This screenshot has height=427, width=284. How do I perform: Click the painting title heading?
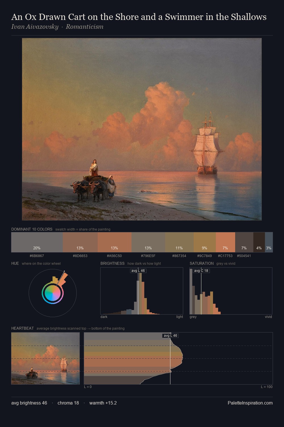coord(139,17)
